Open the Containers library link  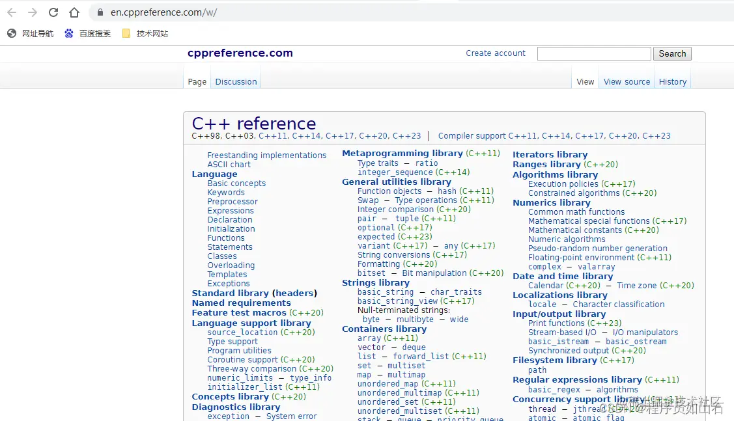click(384, 329)
